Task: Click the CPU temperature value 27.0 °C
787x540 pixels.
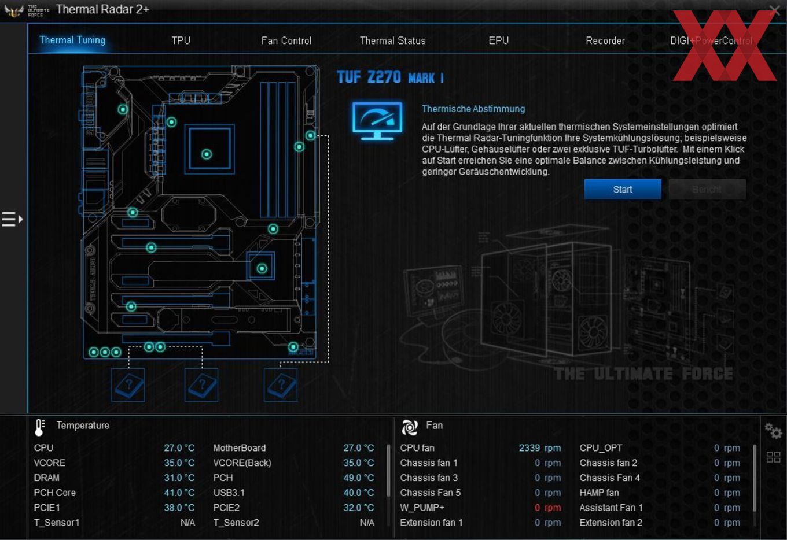Action: [x=179, y=448]
